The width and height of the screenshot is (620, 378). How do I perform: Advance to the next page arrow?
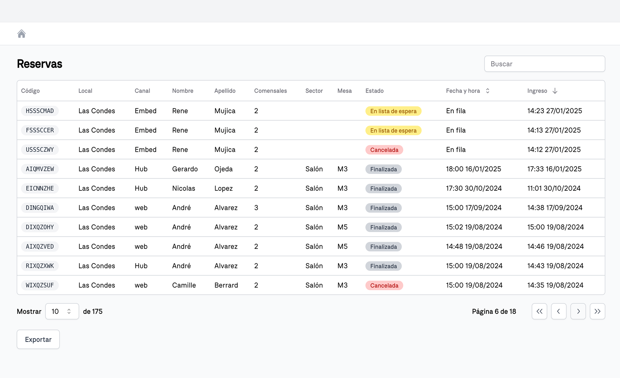[x=578, y=311]
